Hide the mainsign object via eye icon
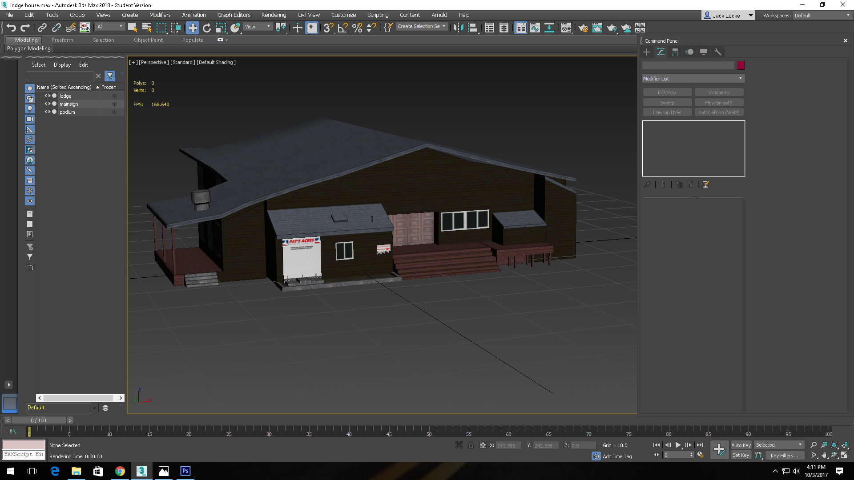Screen dimensions: 854x480 47,104
